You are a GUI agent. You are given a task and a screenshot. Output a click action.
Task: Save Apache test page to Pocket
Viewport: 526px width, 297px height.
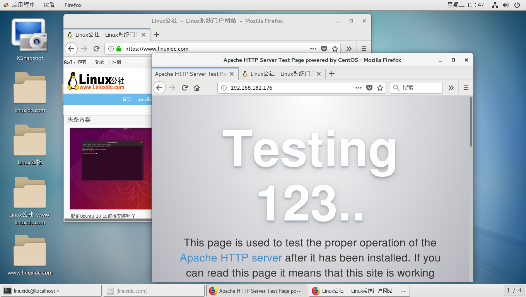369,88
